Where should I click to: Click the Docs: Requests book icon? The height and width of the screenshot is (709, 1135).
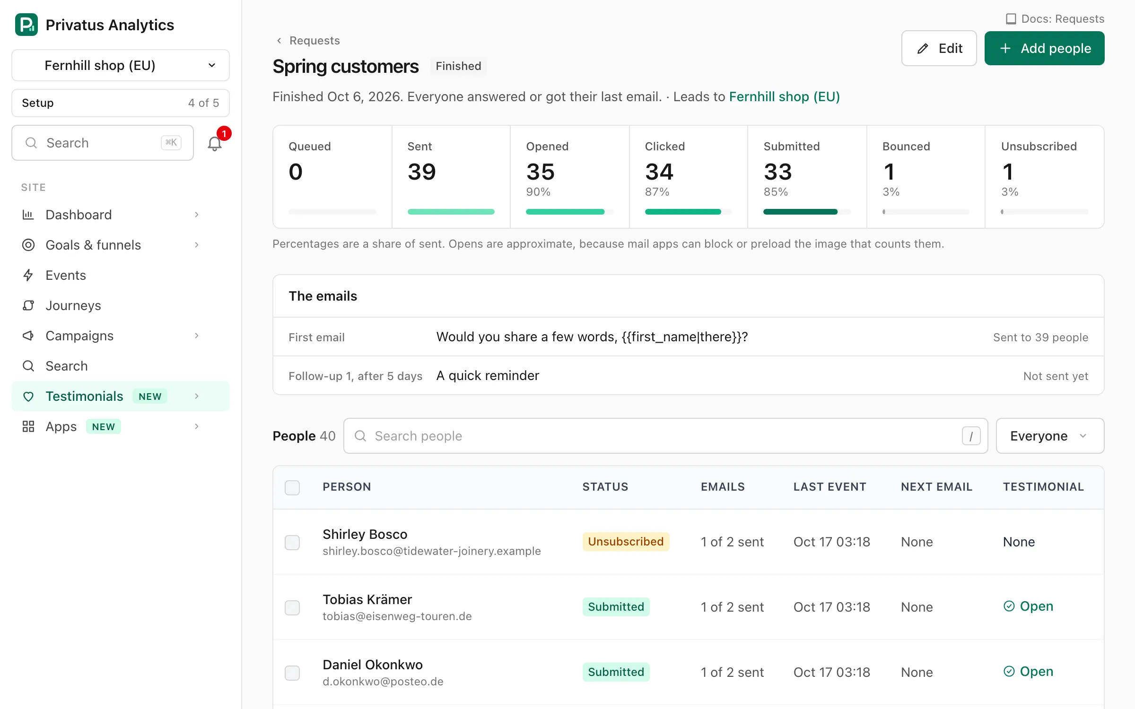(1011, 19)
